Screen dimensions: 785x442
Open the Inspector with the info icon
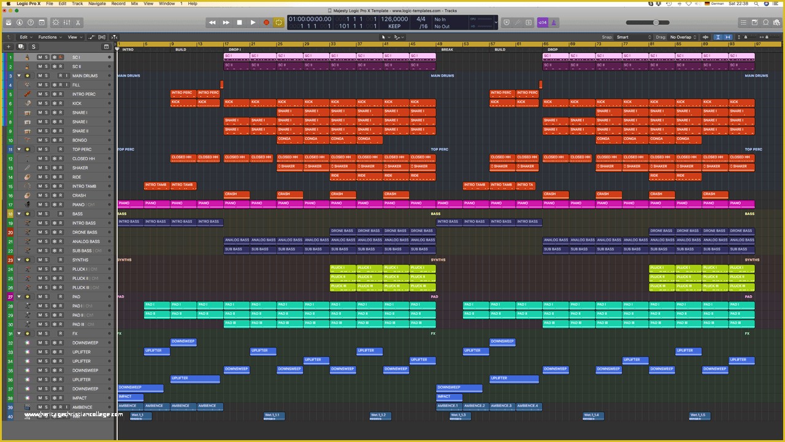[20, 23]
